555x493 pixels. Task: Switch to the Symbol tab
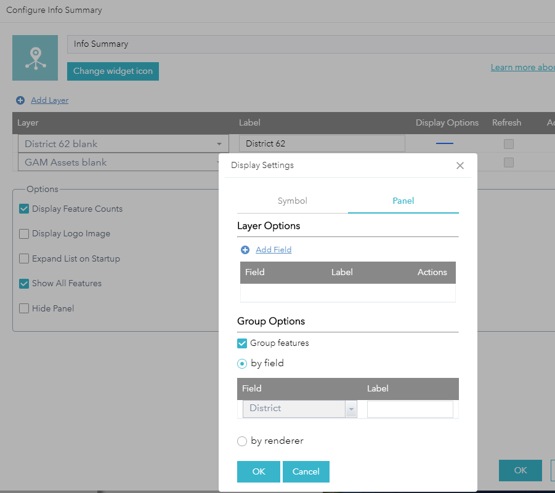[x=293, y=201]
